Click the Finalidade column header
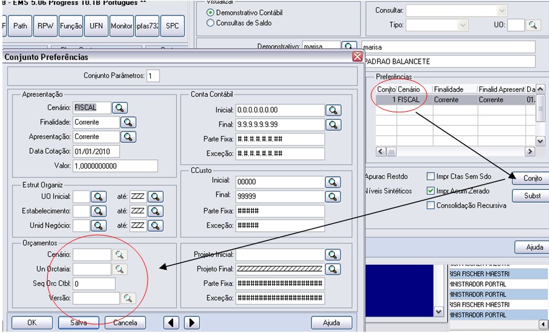The width and height of the screenshot is (549, 333). pyautogui.click(x=455, y=89)
